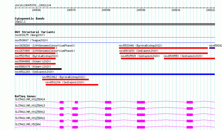Open the Cytogenetic Bands track title
This screenshot has height=130, width=222.
click(x=30, y=18)
